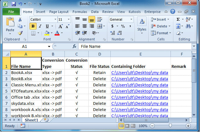Open the folder link in BookA.xlsx row
Image resolution: width=200 pixels, height=132 pixels.
pyautogui.click(x=140, y=72)
